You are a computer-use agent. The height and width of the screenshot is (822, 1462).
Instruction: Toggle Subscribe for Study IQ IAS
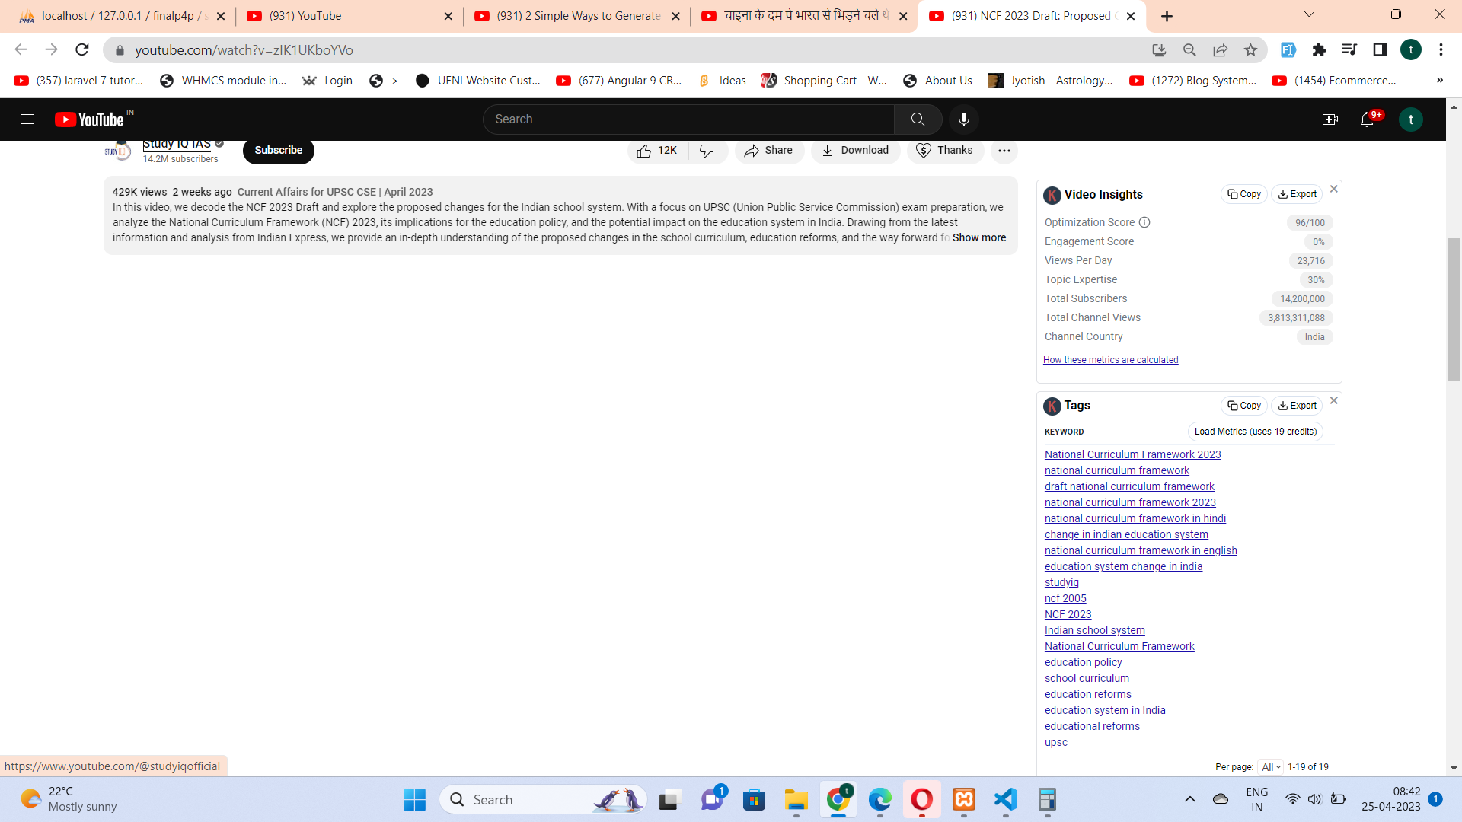click(x=278, y=151)
